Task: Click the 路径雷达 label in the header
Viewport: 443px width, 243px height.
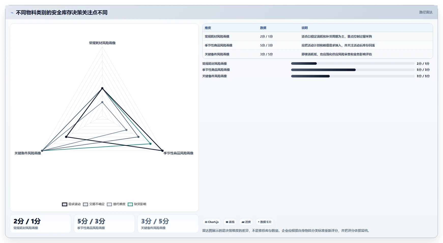Action: point(426,12)
